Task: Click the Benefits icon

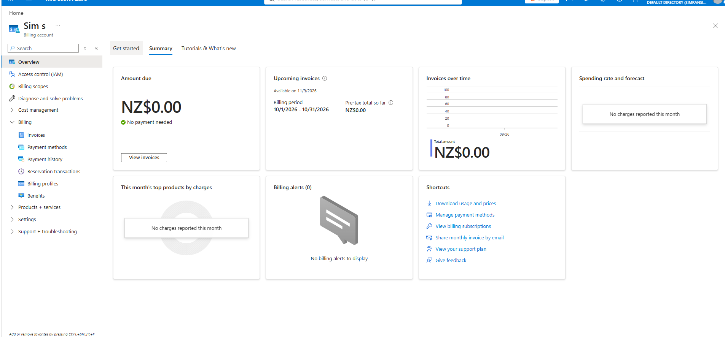Action: coord(21,196)
